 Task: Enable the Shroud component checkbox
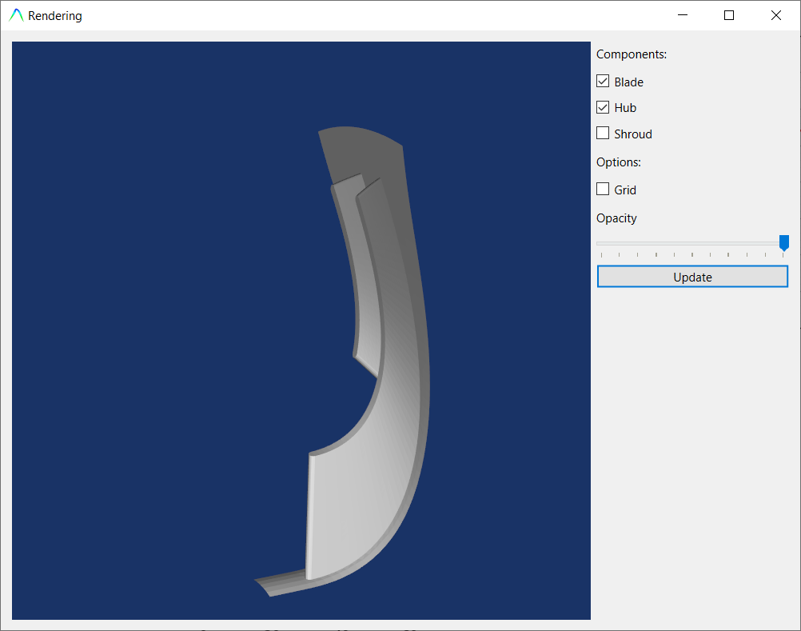pyautogui.click(x=603, y=134)
